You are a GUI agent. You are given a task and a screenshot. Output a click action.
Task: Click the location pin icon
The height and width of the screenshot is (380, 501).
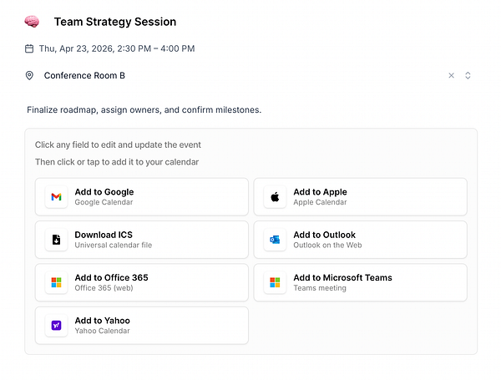30,76
